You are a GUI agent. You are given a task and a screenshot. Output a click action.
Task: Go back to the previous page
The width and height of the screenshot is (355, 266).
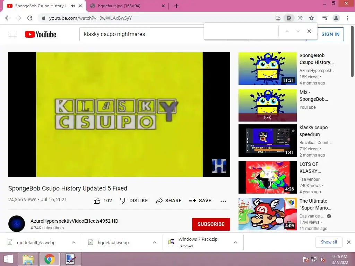pyautogui.click(x=8, y=18)
